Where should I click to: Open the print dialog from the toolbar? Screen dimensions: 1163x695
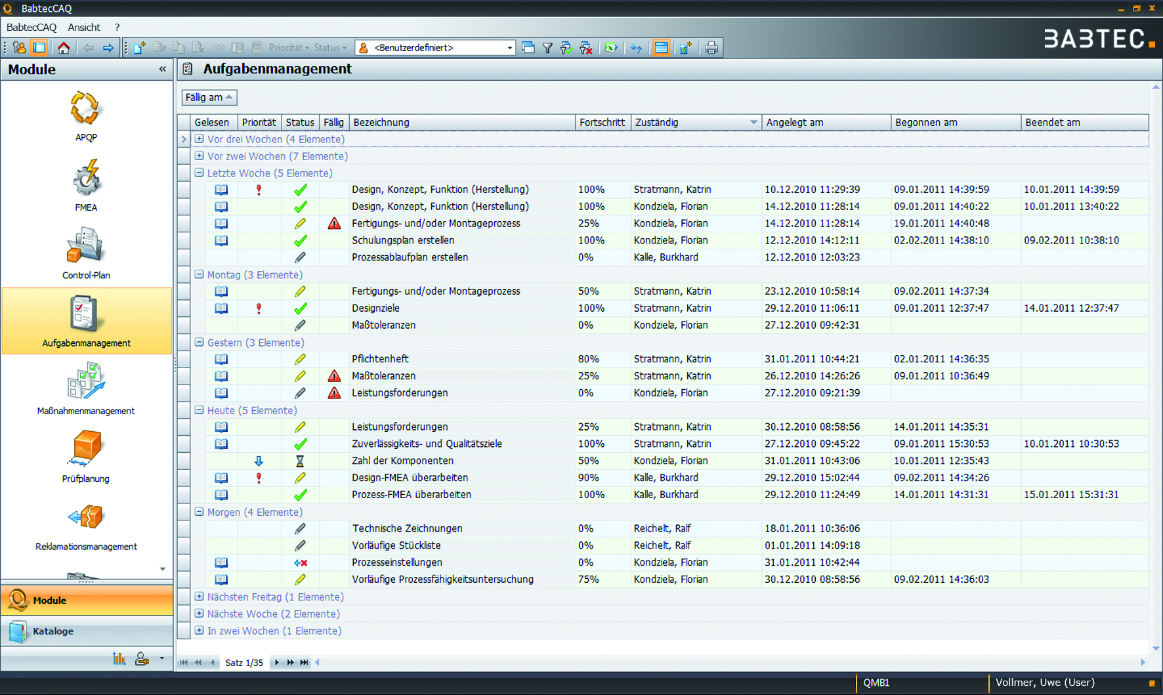coord(711,47)
